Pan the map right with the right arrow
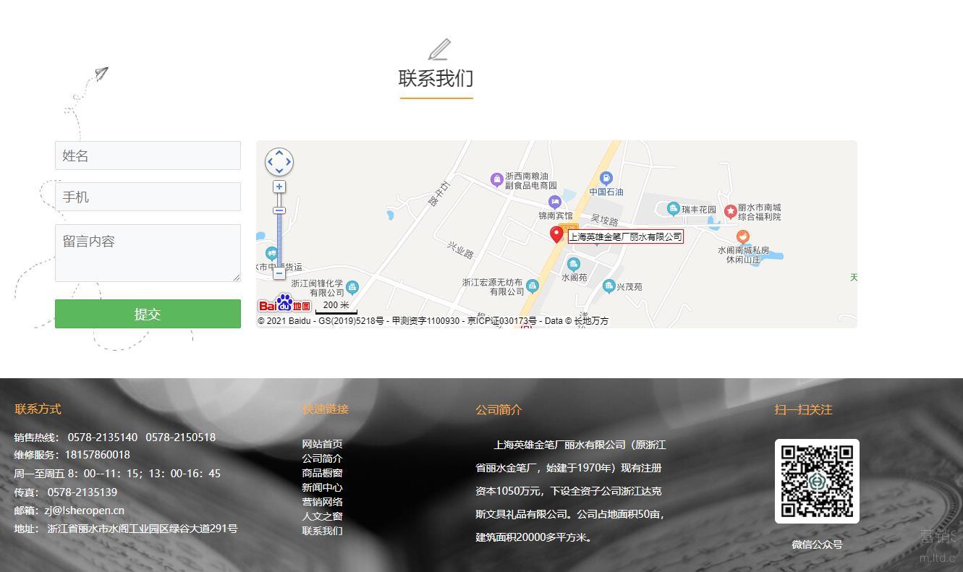963x572 pixels. click(x=289, y=162)
